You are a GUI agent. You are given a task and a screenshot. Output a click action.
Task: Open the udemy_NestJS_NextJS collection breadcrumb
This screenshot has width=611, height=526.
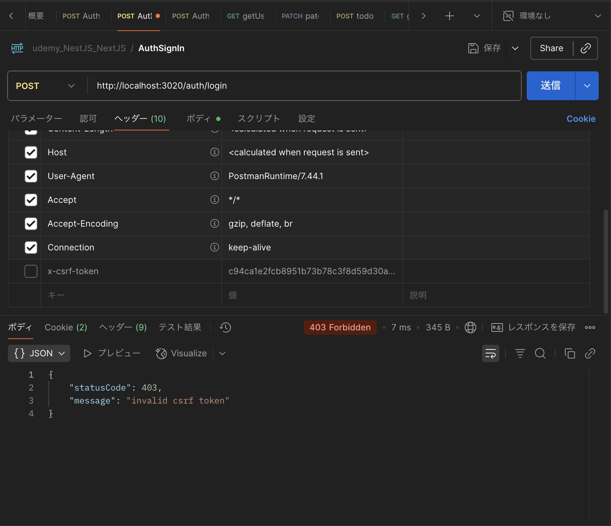pos(79,48)
